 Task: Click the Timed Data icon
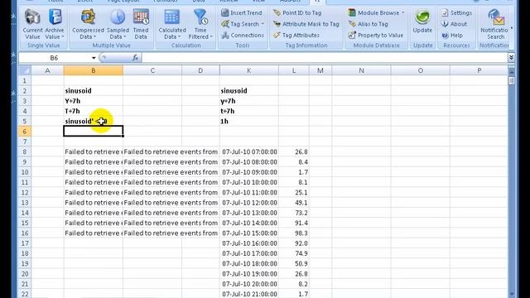point(141,17)
